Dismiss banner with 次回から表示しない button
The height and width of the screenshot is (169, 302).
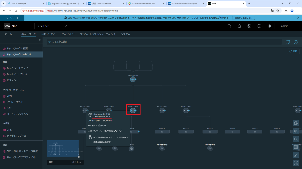coord(243,18)
